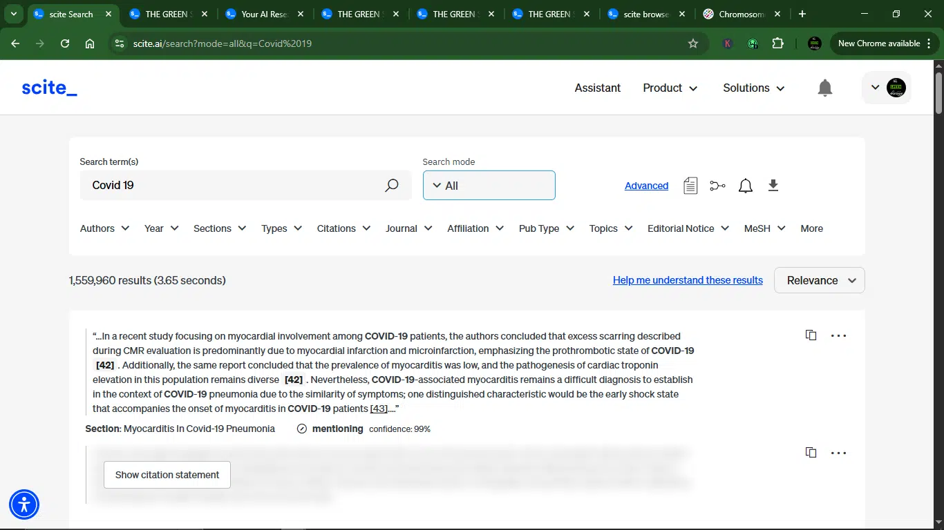Open the notifications bell in the header

824,88
